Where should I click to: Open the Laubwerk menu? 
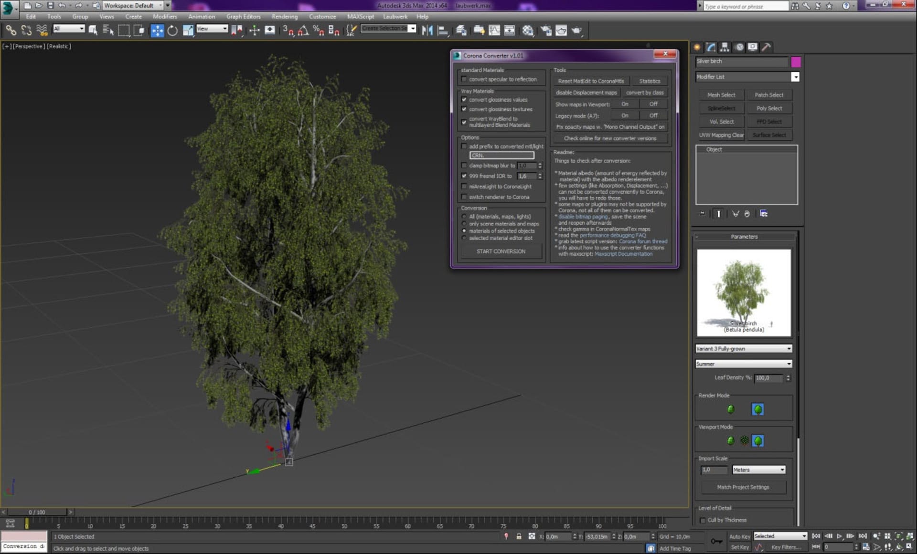coord(395,16)
